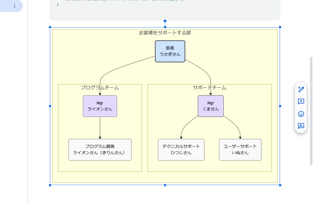The height and width of the screenshot is (204, 313).
Task: Select the top-center resize handle of the image
Action: tap(165, 27)
